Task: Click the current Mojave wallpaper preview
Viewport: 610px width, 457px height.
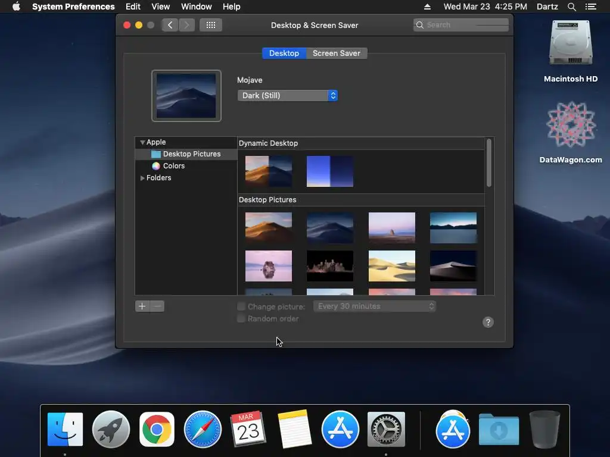Action: tap(186, 96)
